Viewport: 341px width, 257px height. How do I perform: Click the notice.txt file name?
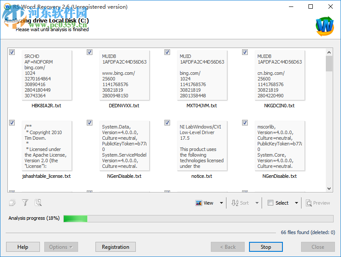pyautogui.click(x=202, y=176)
